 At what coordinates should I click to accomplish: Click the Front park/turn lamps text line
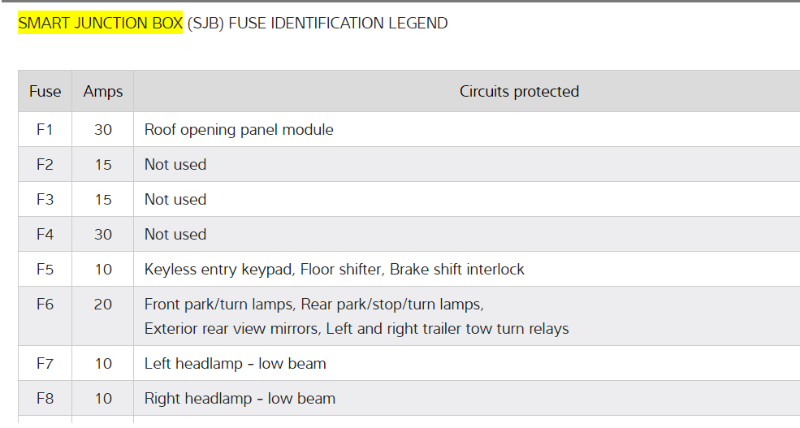pos(314,305)
